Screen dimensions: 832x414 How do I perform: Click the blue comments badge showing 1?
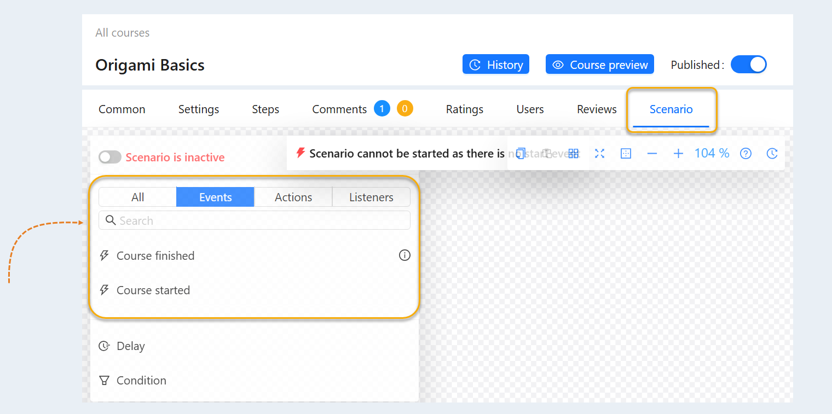point(382,109)
